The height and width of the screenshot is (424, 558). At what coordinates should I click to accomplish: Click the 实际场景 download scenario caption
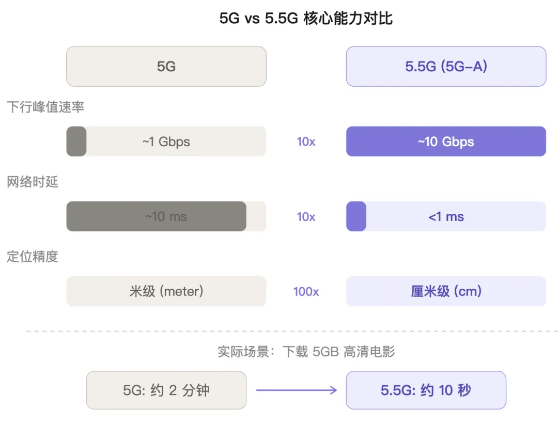click(306, 351)
